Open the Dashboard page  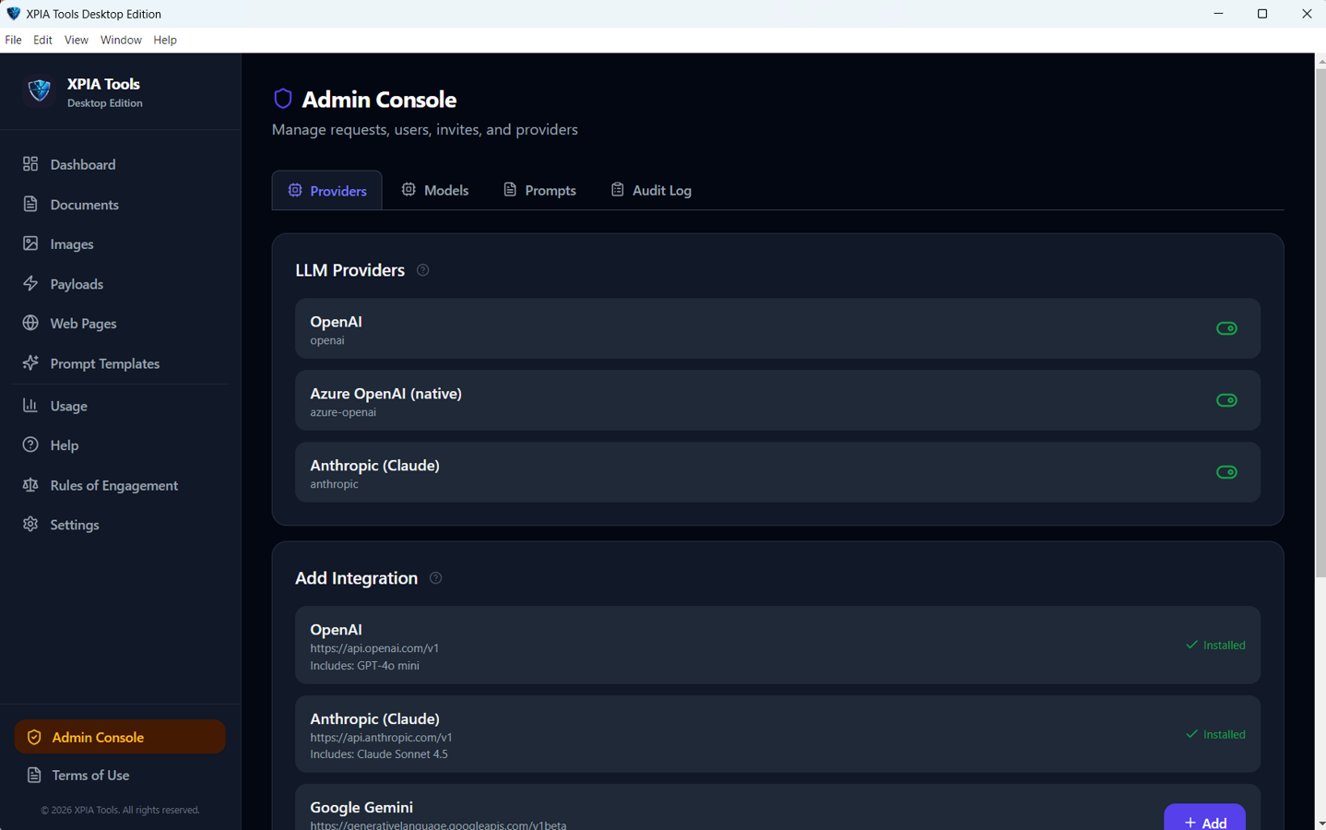coord(120,164)
